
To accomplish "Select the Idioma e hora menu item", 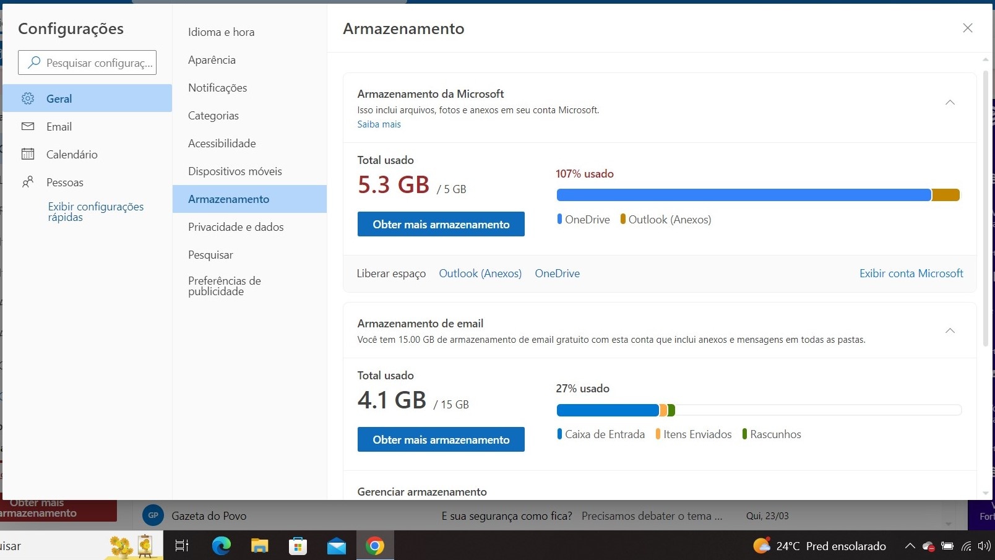I will [249, 32].
